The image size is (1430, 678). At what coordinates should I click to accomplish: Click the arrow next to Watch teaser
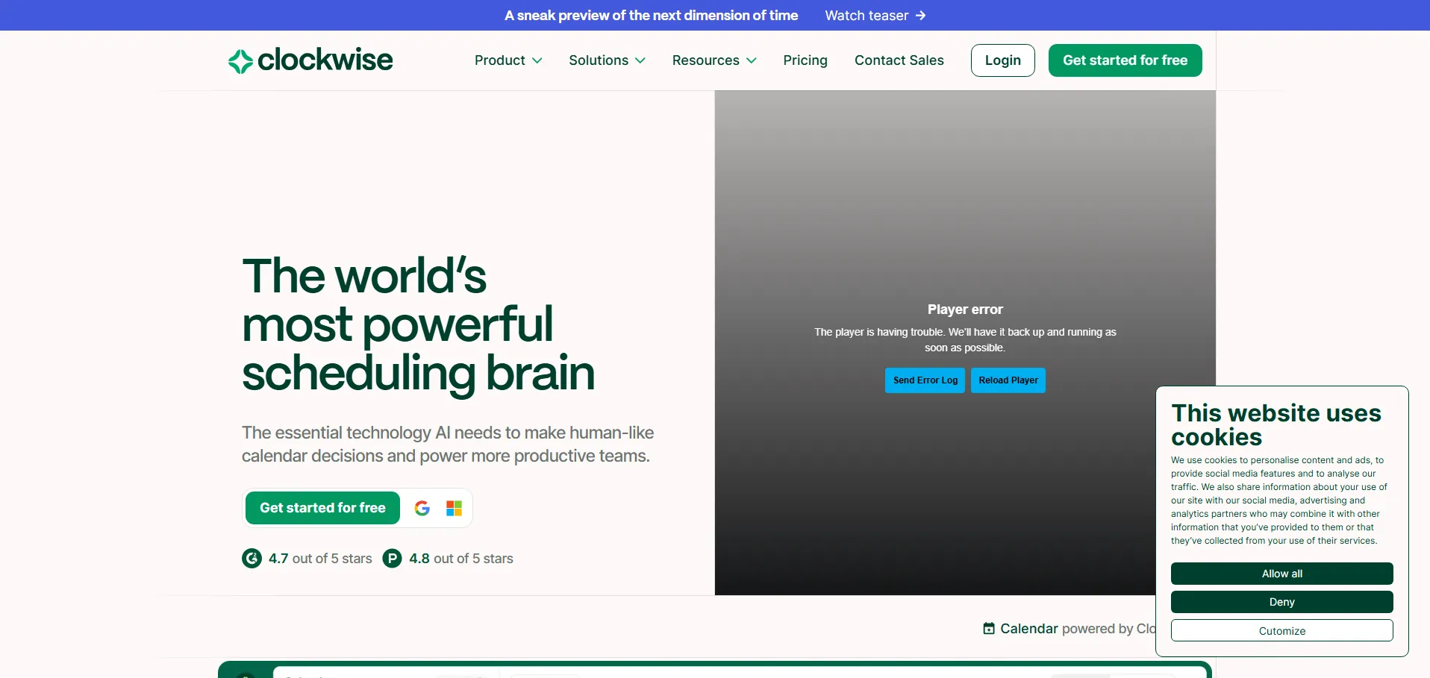coord(921,16)
